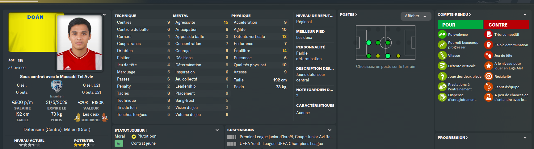Click the Esprit d'équipe icon
534x149 pixels.
(488, 87)
